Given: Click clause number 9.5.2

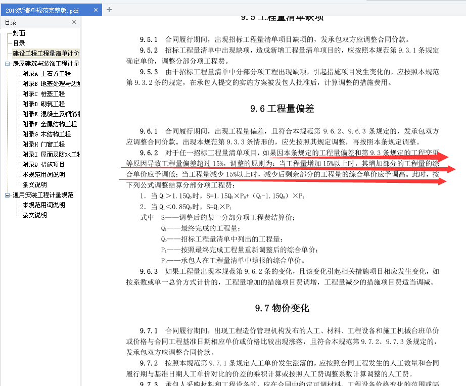Looking at the screenshot, I should (x=149, y=50).
